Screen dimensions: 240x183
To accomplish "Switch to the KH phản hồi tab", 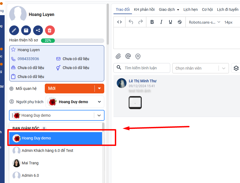I will [144, 9].
